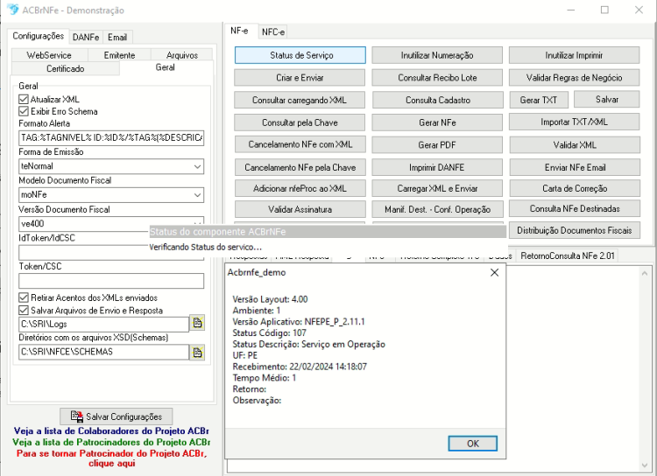Viewport: 657px width, 476px height.
Task: Switch to the NFC-e tab
Action: pyautogui.click(x=273, y=31)
